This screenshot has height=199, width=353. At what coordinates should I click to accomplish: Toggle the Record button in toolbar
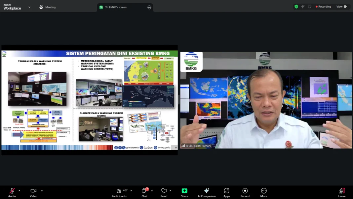245,192
